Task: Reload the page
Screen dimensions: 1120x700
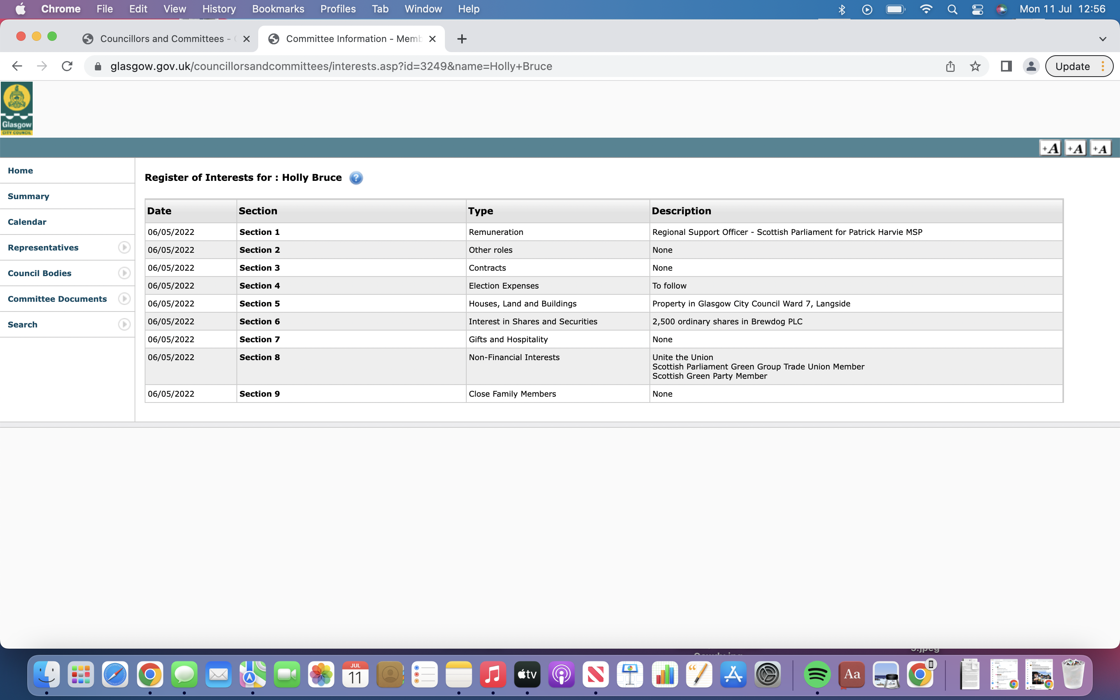Action: (67, 66)
